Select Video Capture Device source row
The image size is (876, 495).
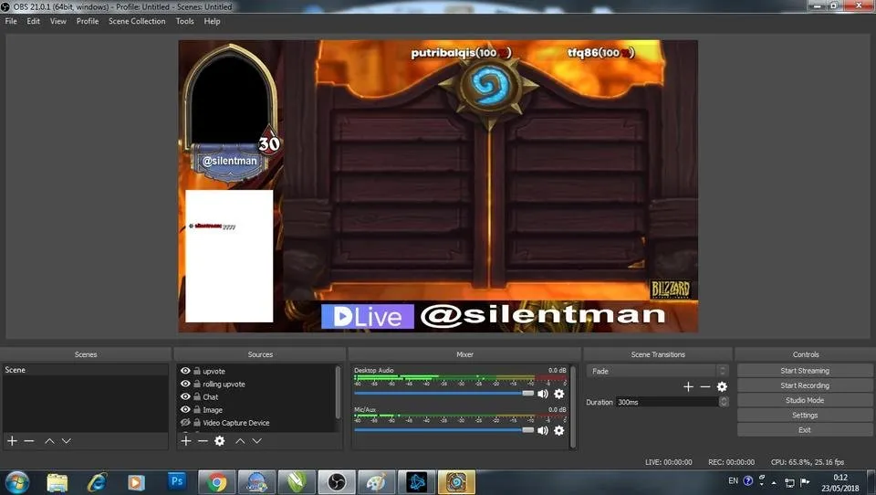257,422
